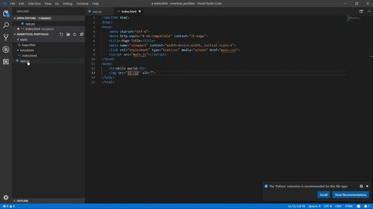Open logo.PNG in the static folder
The width and height of the screenshot is (373, 209).
29,45
